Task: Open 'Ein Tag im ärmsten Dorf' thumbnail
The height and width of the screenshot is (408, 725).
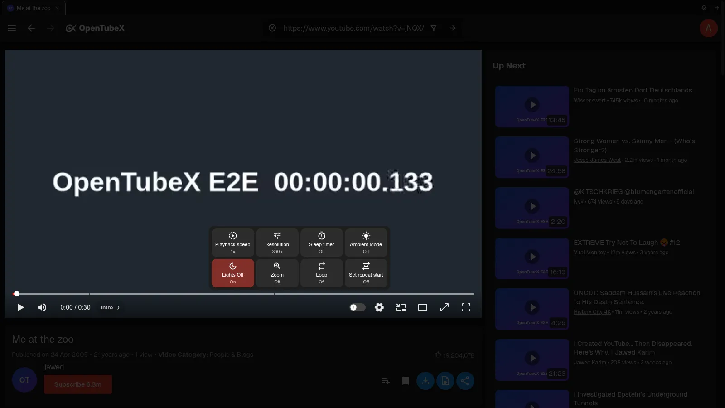Action: click(x=532, y=106)
